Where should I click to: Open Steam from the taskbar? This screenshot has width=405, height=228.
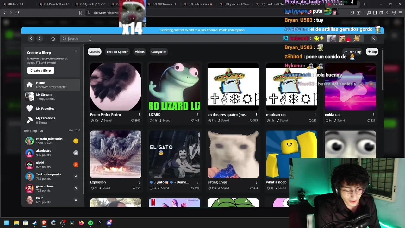pos(34,223)
